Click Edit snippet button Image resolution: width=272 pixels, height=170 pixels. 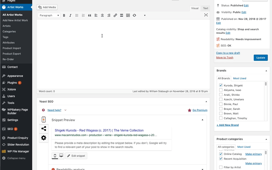click(x=76, y=156)
